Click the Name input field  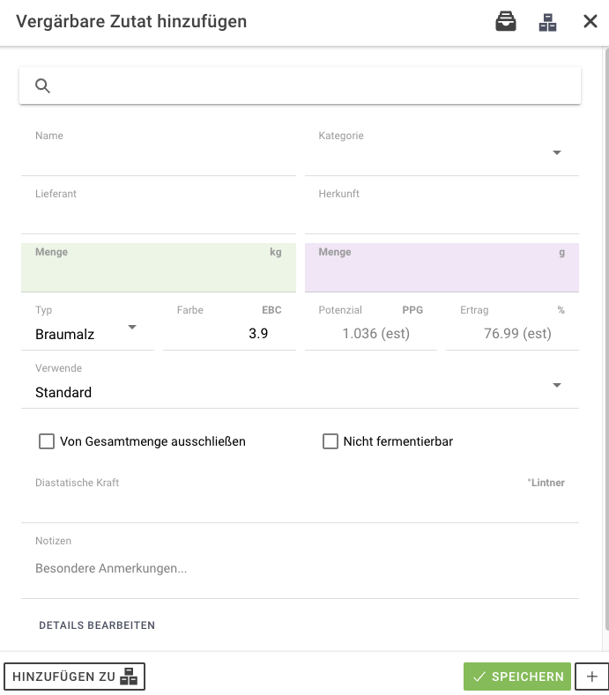pos(159,159)
